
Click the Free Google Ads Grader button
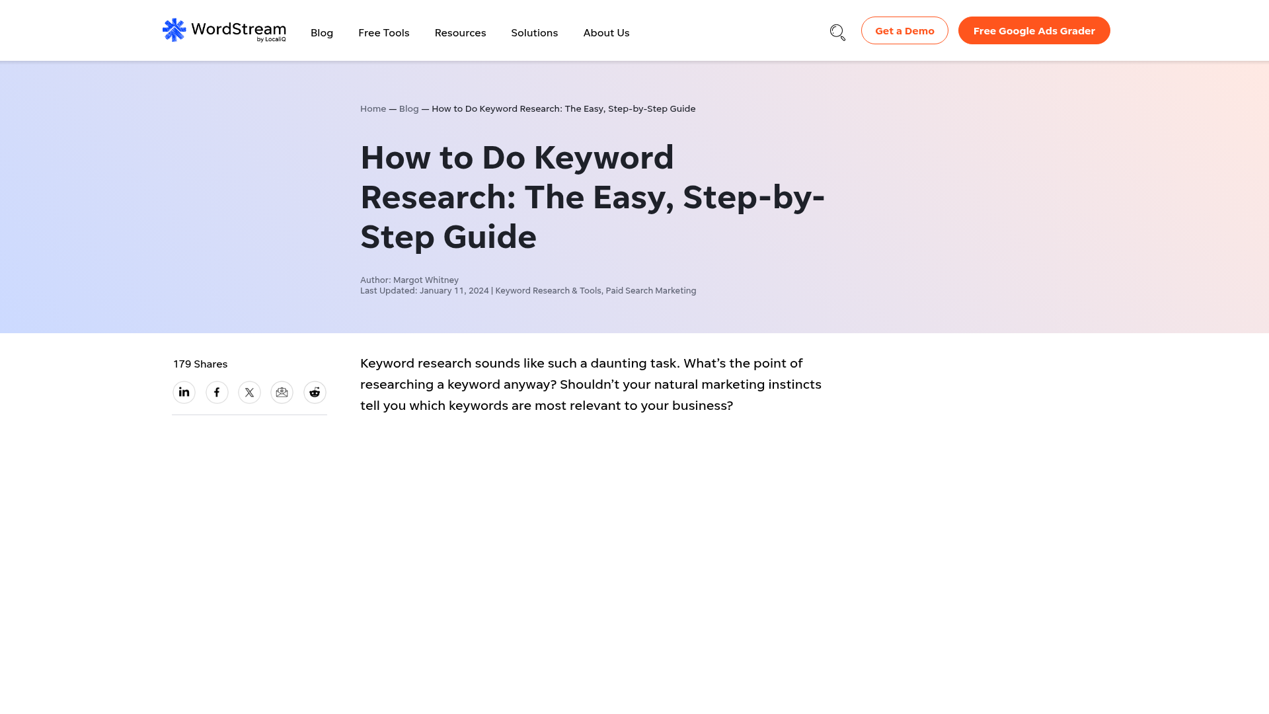tap(1034, 30)
